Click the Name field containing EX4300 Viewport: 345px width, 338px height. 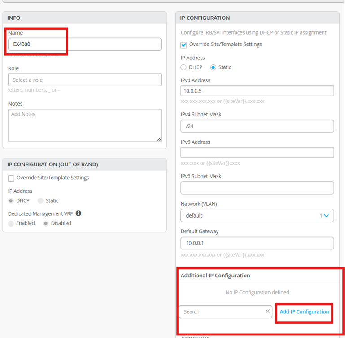pyautogui.click(x=84, y=44)
